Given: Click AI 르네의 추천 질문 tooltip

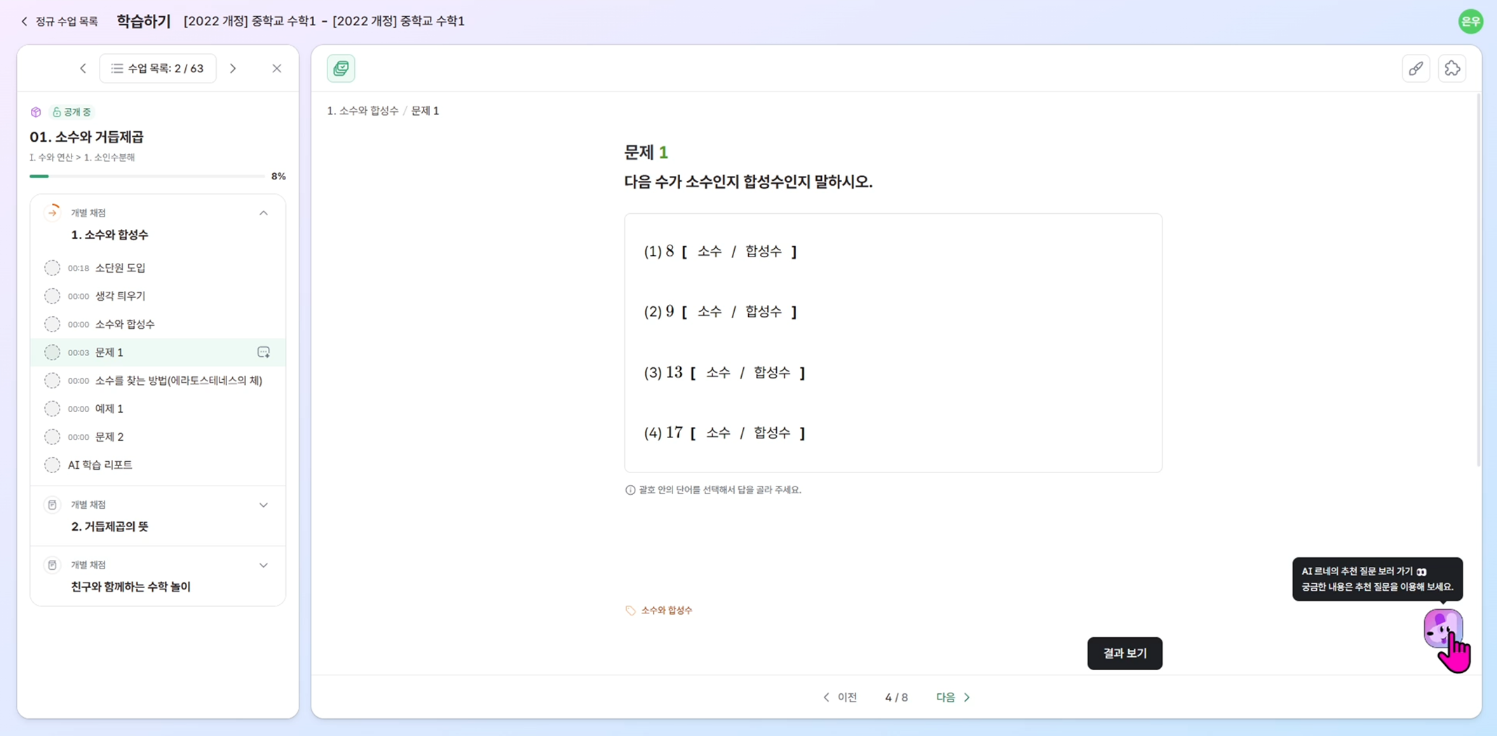Looking at the screenshot, I should (1377, 579).
